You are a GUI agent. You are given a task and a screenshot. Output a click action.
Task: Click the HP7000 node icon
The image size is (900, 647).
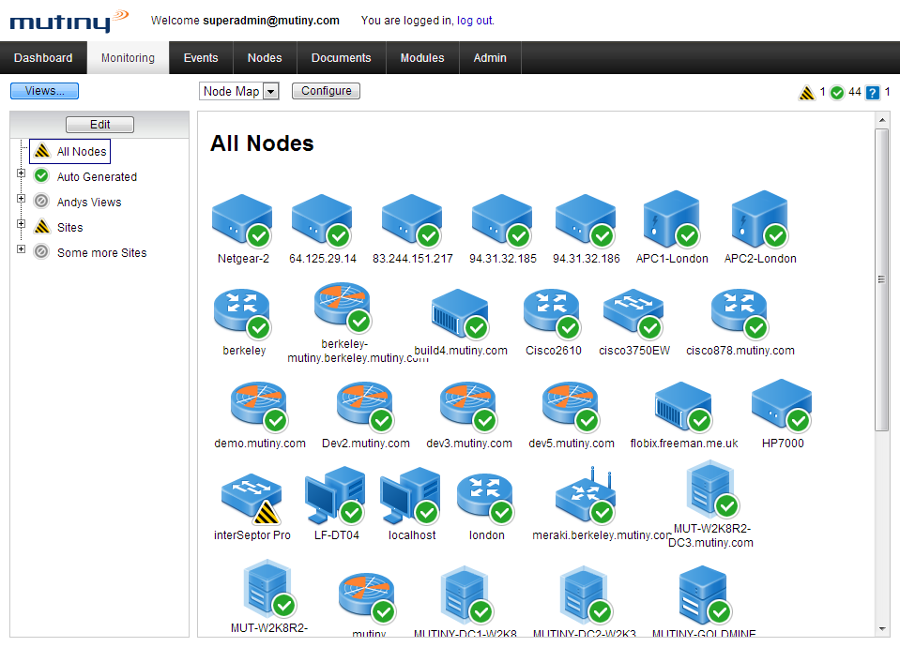(x=782, y=405)
